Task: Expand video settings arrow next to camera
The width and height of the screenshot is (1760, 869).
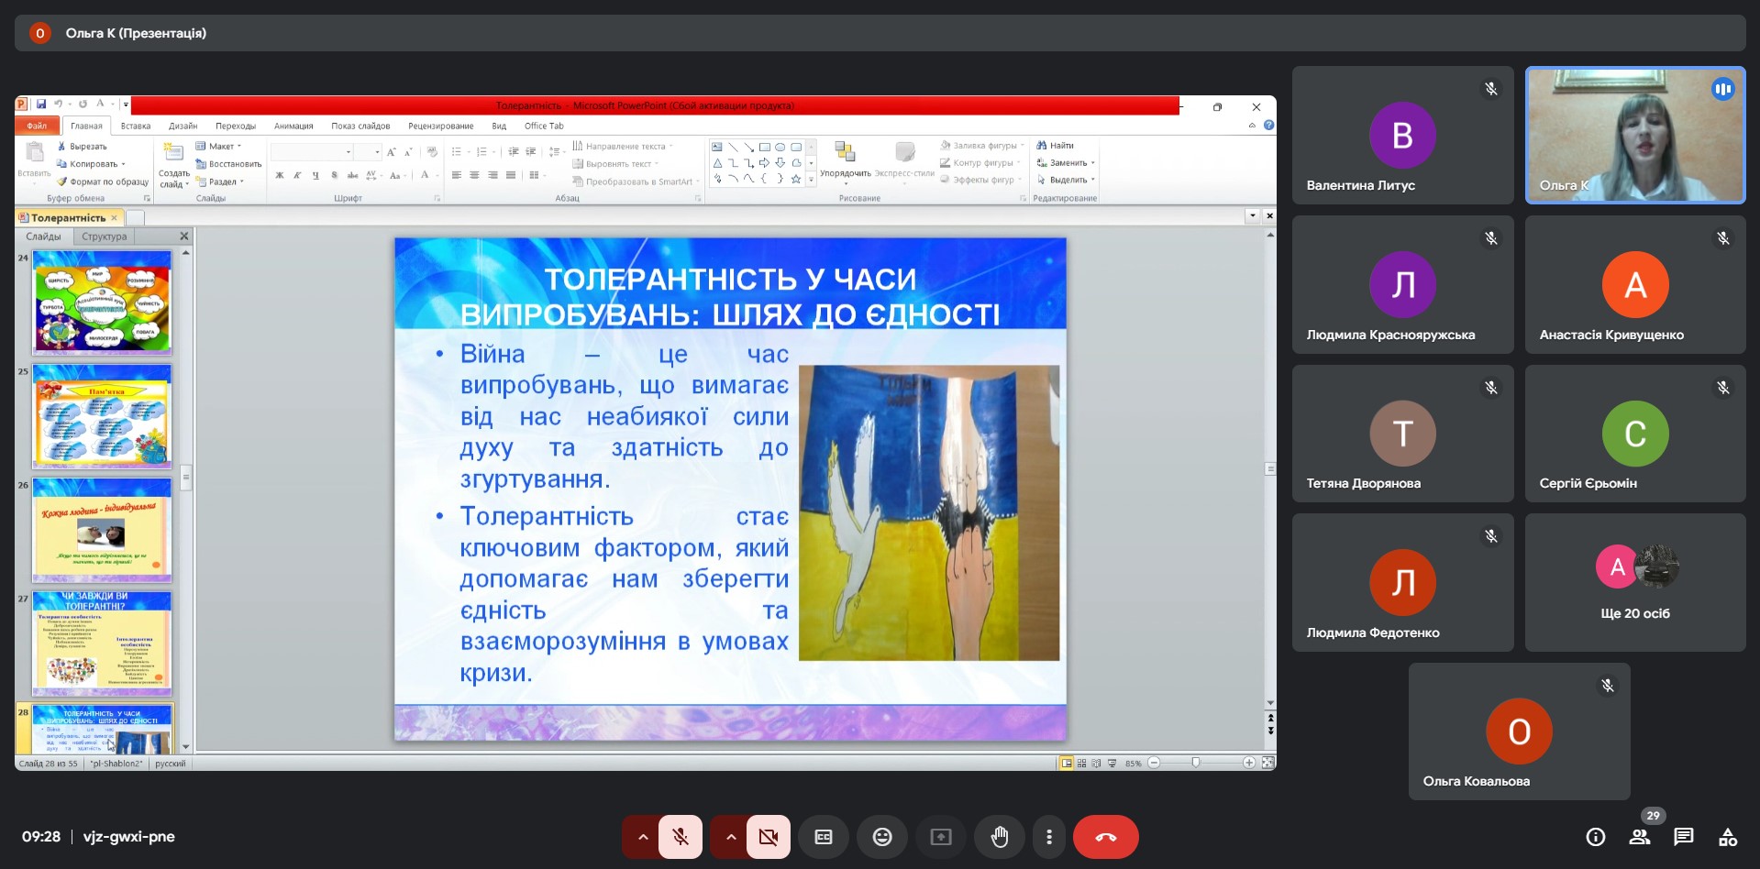Action: pos(731,837)
